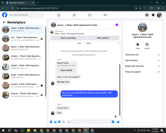Open Chrome three-dot menu
Screen dimensions: 166x133
pos(163,8)
